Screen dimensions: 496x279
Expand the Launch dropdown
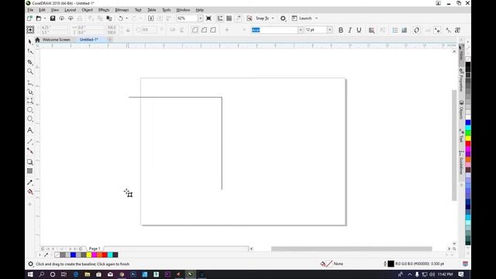316,19
